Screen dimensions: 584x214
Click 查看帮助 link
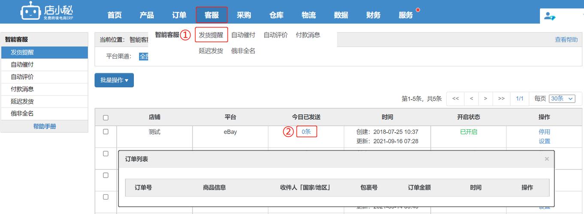tap(566, 39)
